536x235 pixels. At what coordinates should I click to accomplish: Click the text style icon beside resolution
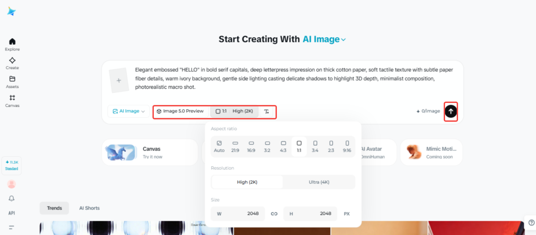coord(267,111)
